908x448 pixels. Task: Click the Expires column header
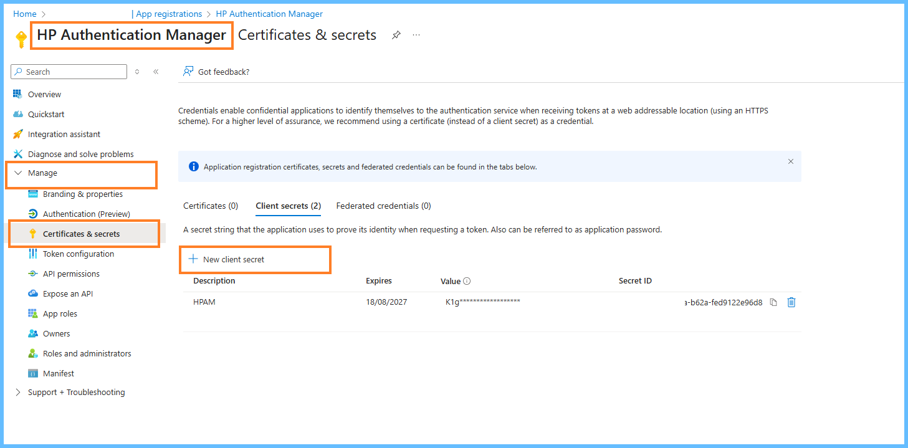tap(379, 281)
